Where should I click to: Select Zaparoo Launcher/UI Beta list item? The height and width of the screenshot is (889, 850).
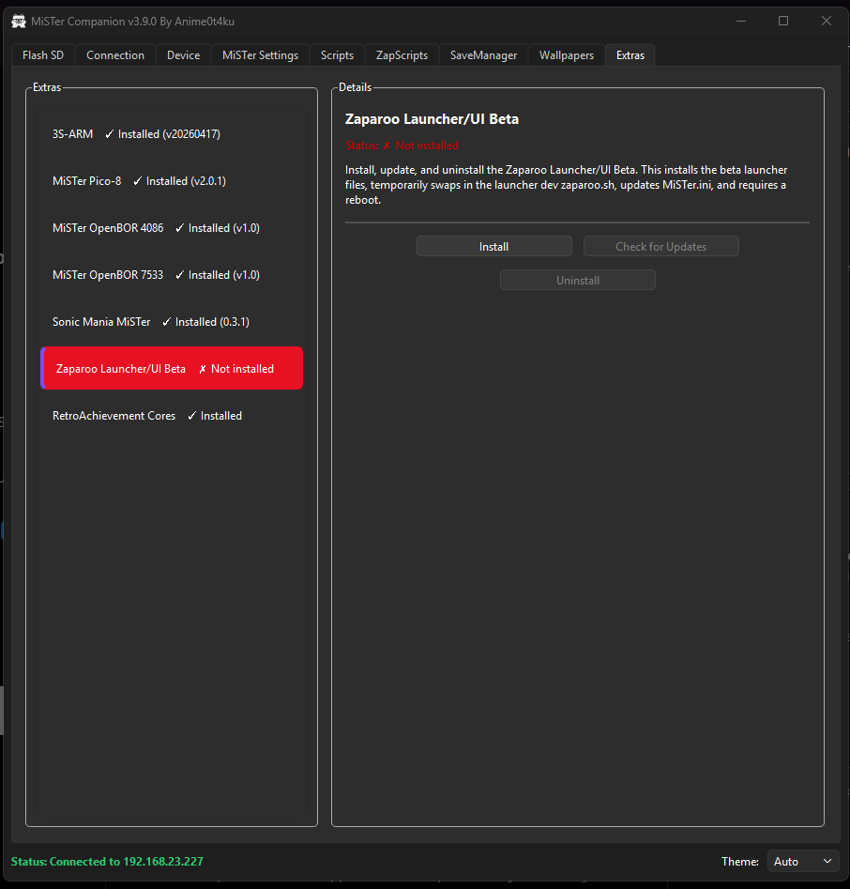pos(172,369)
